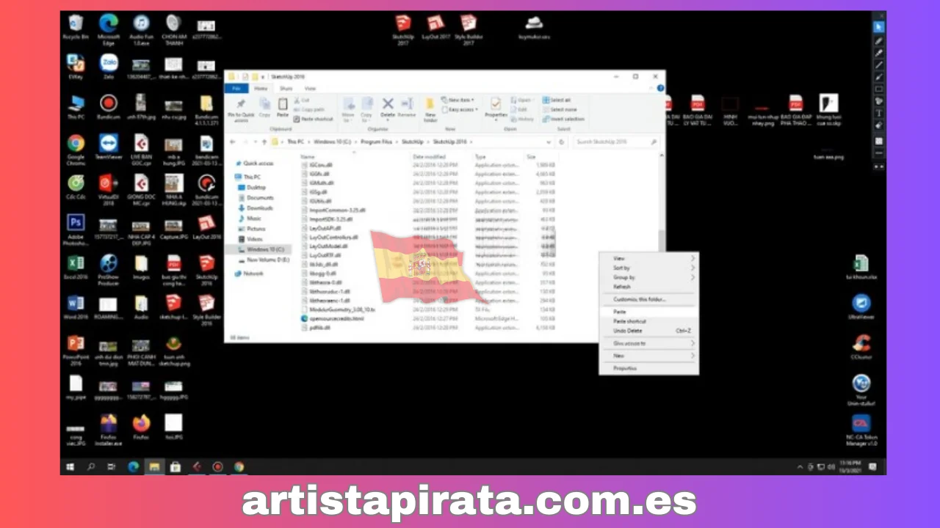Screen dimensions: 940x528
Task: Click Program Files in address breadcrumb
Action: pyautogui.click(x=375, y=142)
